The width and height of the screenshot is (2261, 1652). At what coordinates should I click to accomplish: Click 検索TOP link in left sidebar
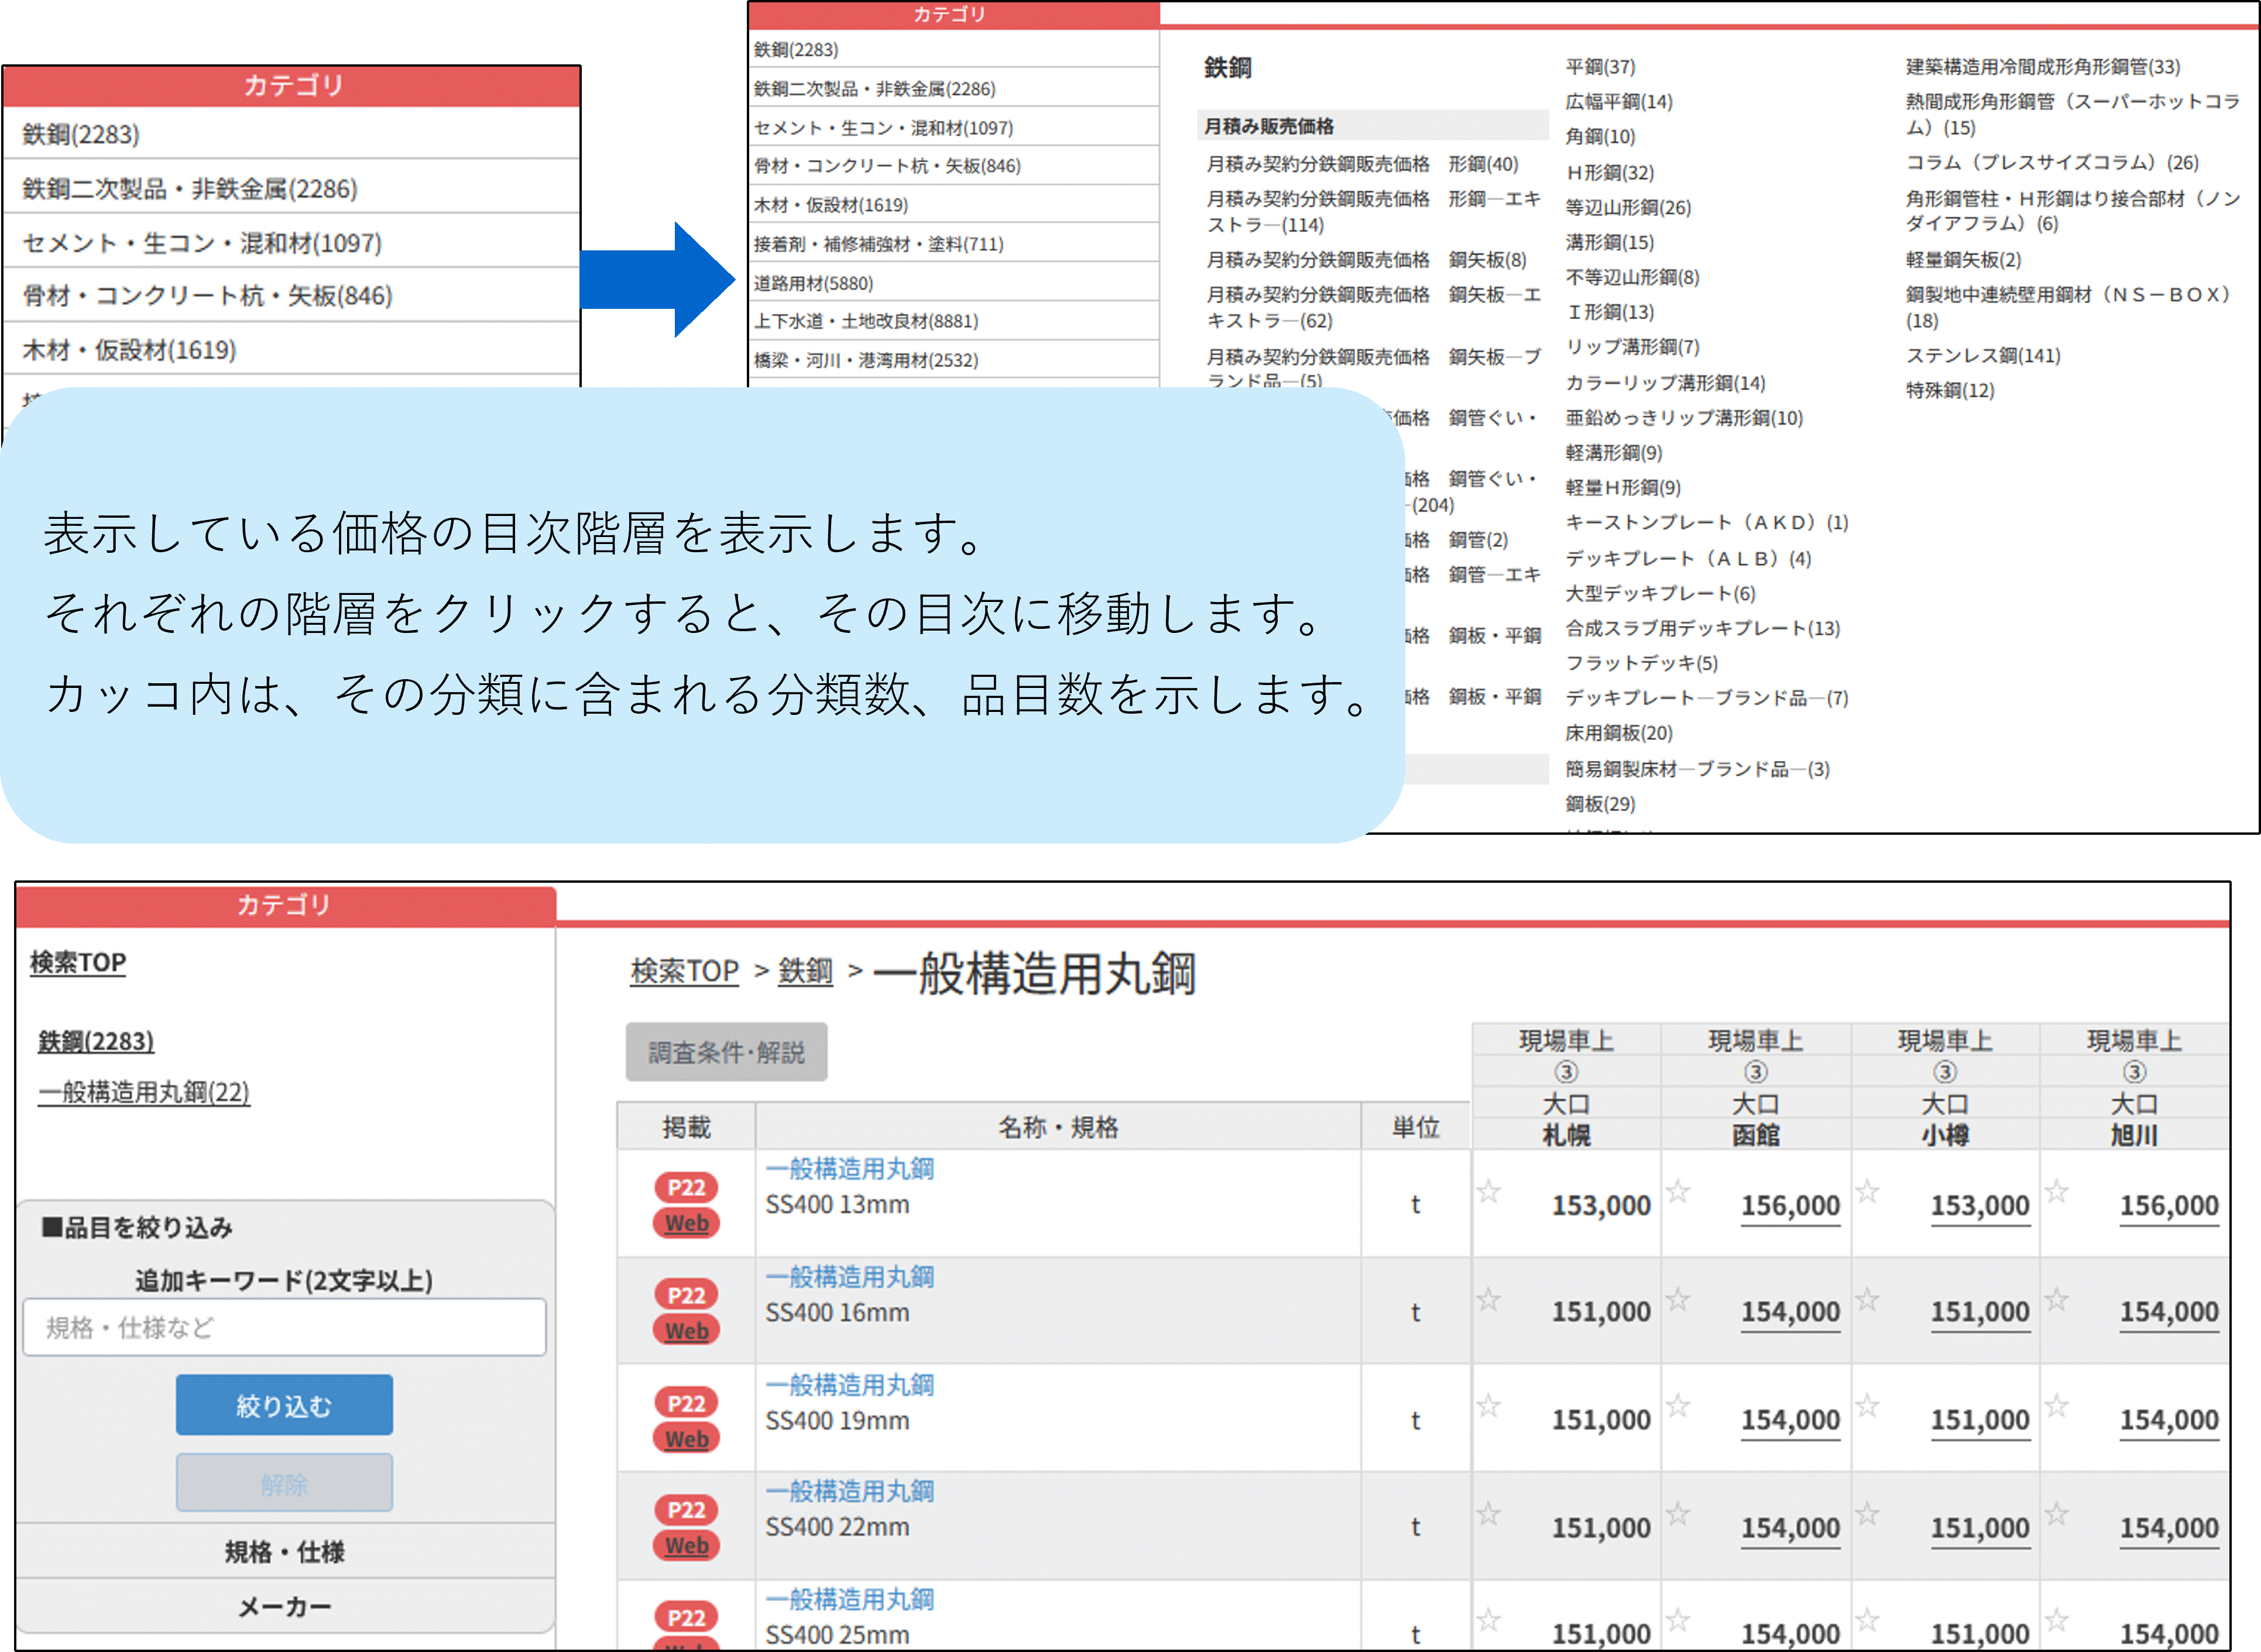[x=78, y=962]
